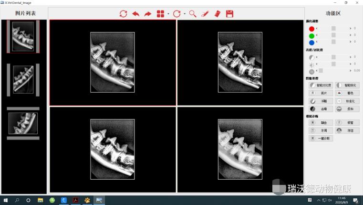Viewport: 363px width, 205px height.
Task: Select the top-right X-ray viewer pane
Action: click(240, 63)
